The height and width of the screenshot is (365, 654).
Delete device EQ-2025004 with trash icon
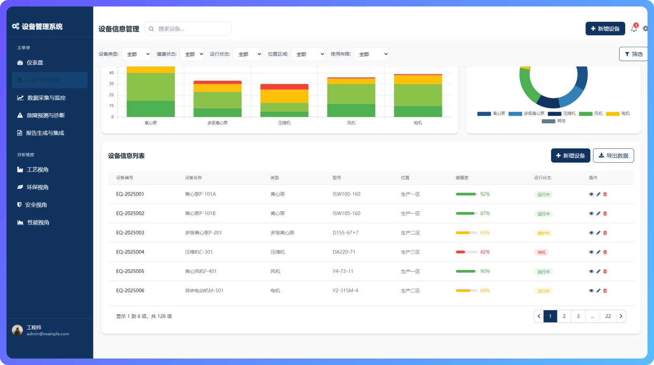[605, 252]
